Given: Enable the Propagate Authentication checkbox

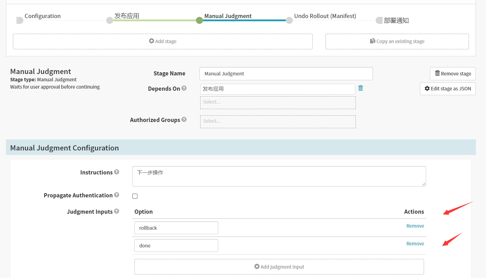Looking at the screenshot, I should coord(135,196).
